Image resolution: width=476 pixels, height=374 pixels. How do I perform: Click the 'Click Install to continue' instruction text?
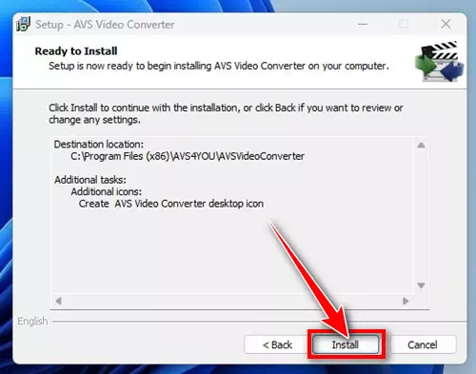[x=226, y=113]
